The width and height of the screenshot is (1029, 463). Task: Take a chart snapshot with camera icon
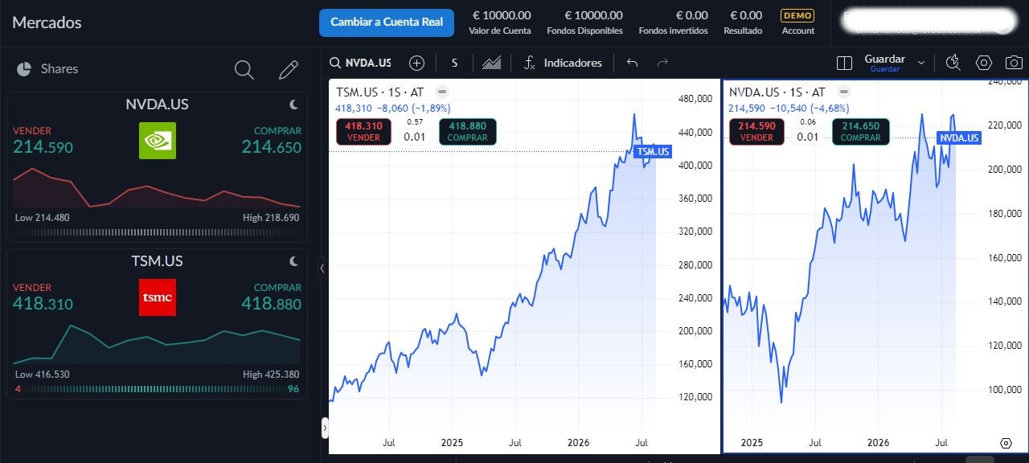tap(1014, 63)
